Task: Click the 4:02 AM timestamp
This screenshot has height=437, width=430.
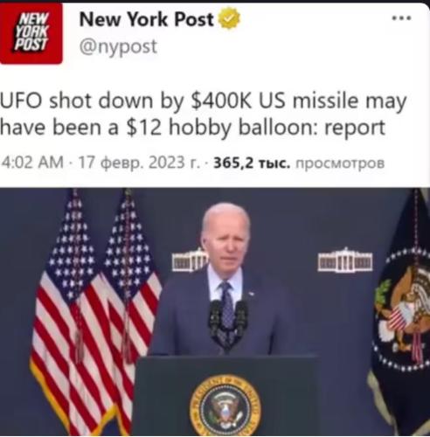Action: click(32, 163)
